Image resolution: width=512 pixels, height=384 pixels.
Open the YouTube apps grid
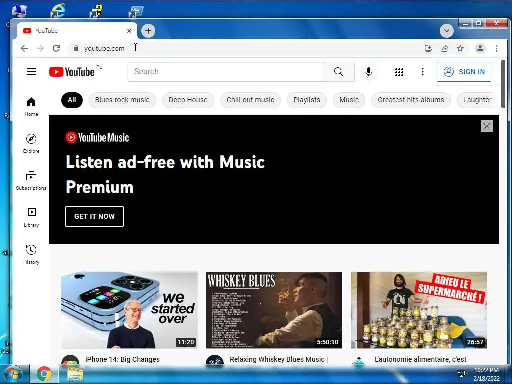[398, 72]
